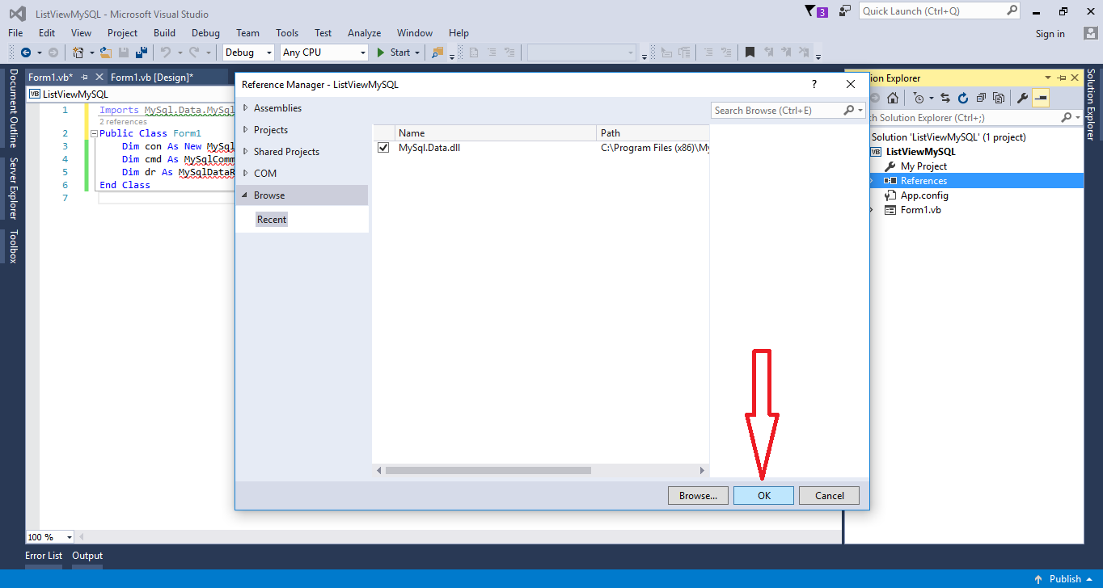The height and width of the screenshot is (588, 1103).
Task: Click the feedback icon beside Quick Launch
Action: pyautogui.click(x=845, y=11)
